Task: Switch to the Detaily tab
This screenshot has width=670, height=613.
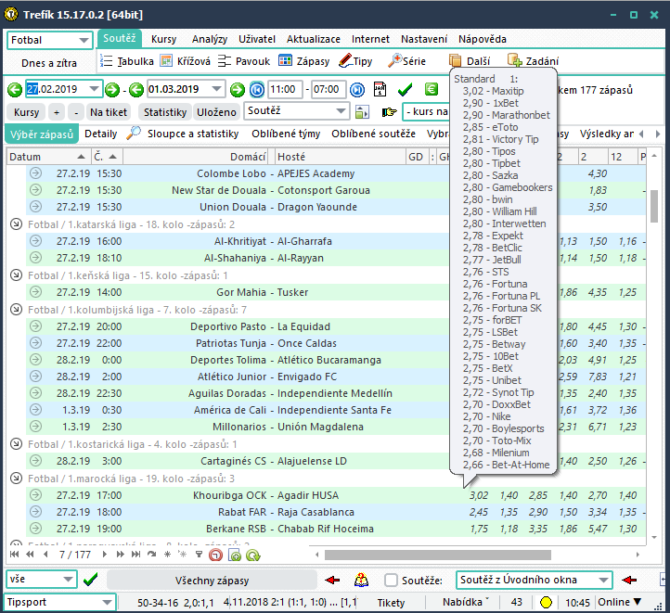Action: point(101,134)
